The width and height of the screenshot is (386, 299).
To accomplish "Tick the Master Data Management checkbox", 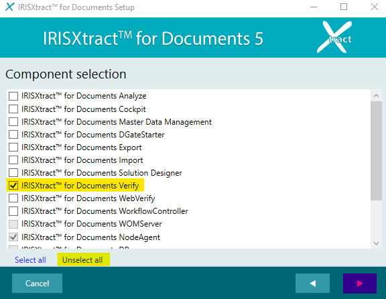I will [x=13, y=121].
